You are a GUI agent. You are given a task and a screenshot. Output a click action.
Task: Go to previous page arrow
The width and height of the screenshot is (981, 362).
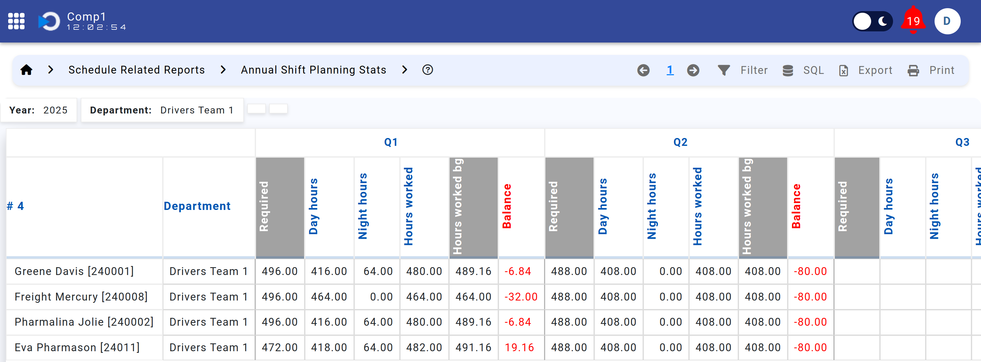coord(644,70)
